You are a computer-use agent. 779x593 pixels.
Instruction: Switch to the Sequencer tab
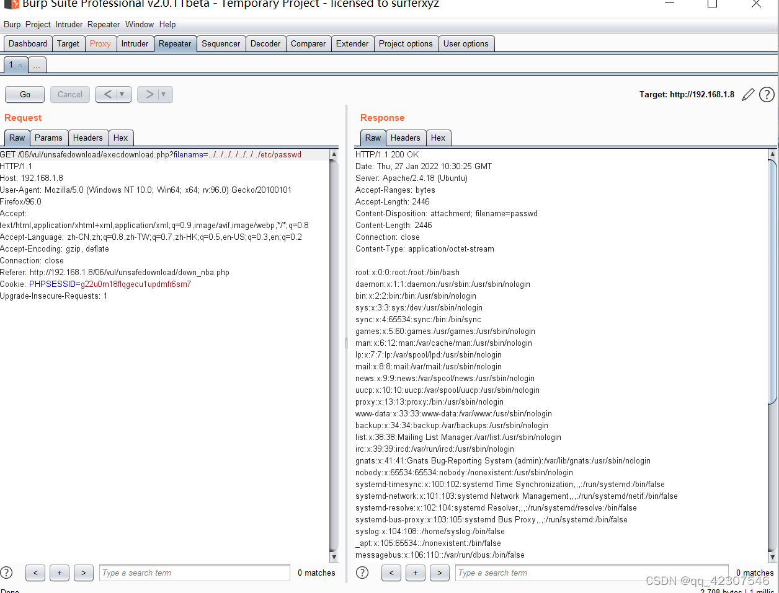tap(221, 44)
